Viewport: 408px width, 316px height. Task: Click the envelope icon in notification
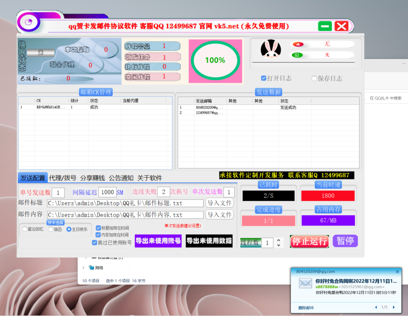point(305,283)
